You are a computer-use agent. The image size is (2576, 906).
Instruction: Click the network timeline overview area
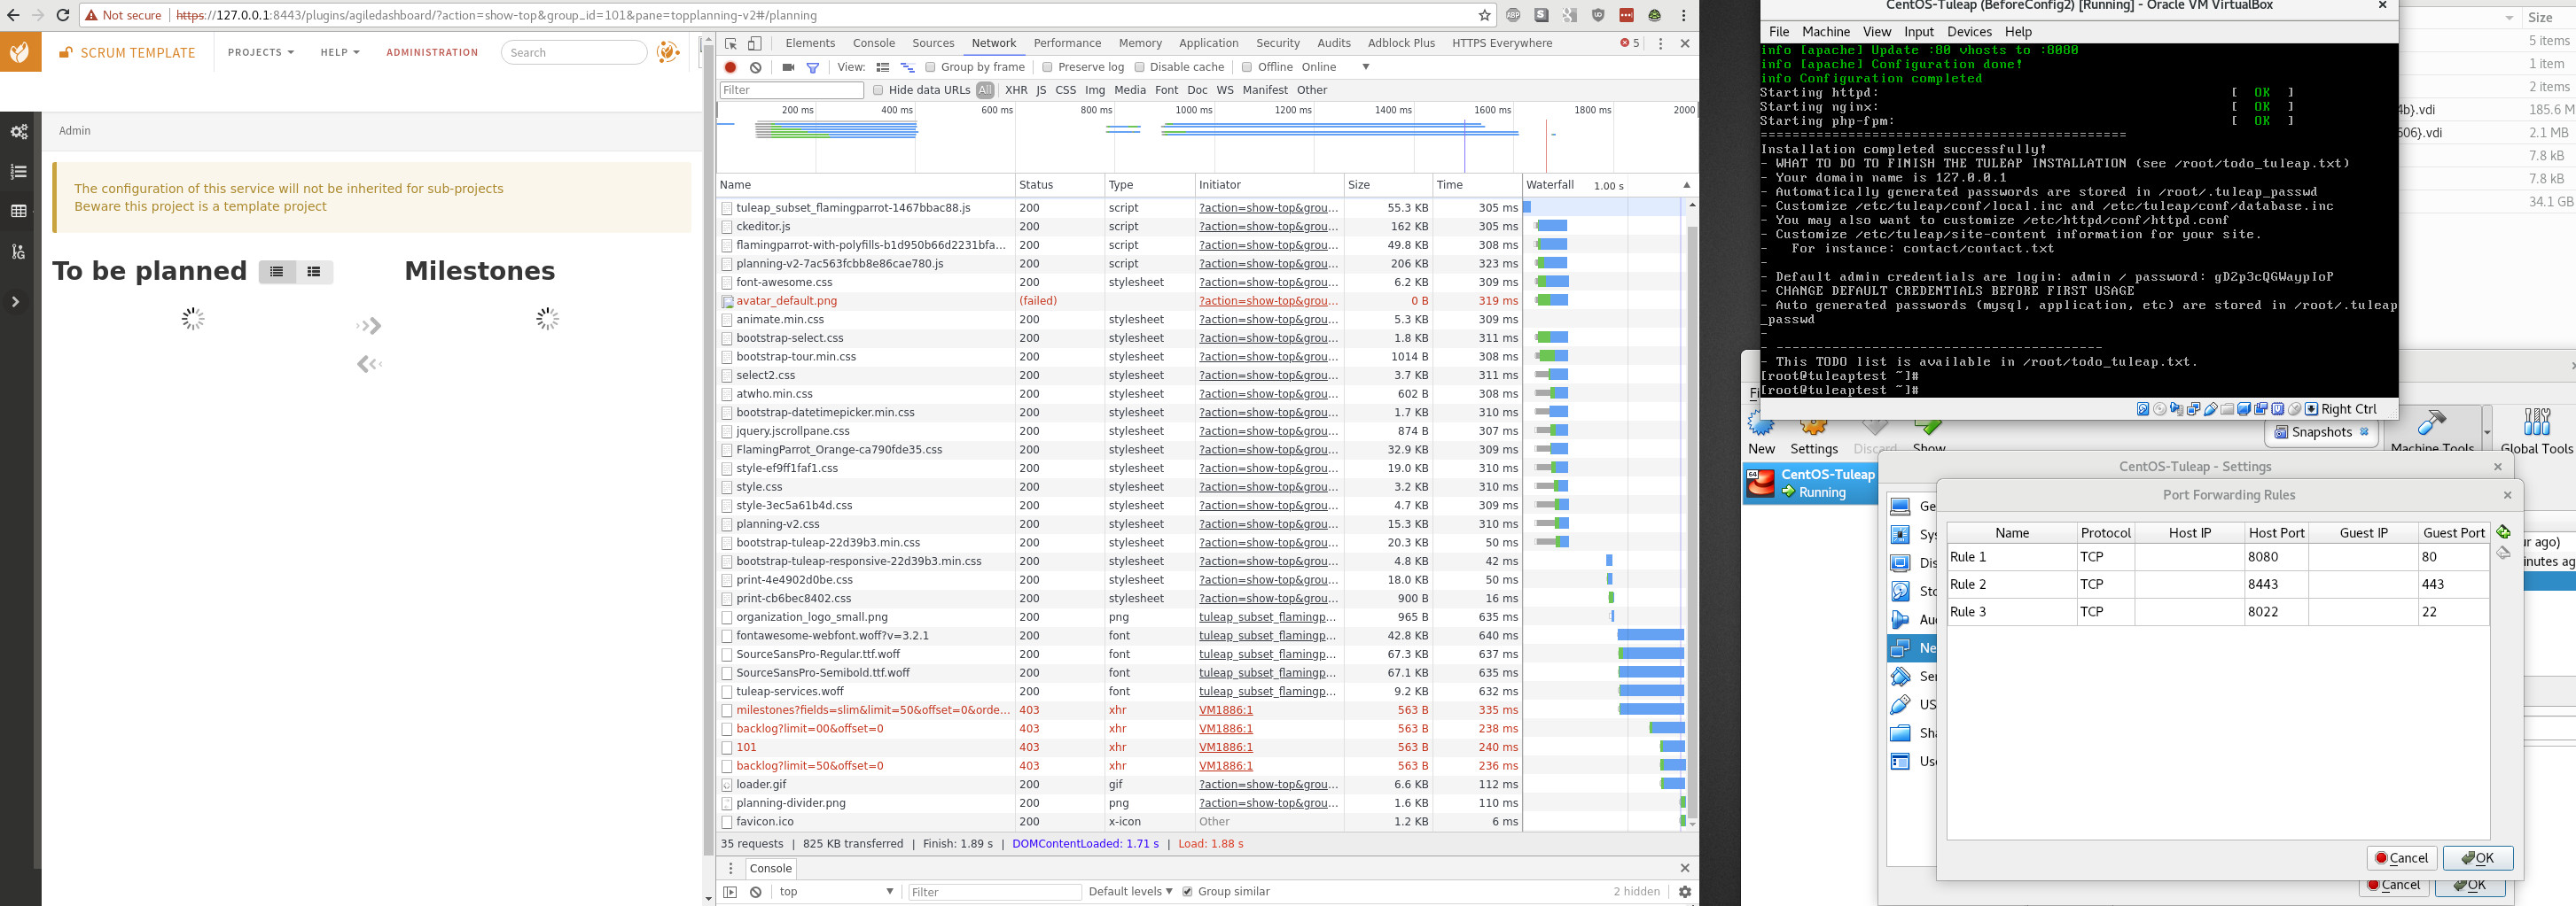[x=1207, y=139]
